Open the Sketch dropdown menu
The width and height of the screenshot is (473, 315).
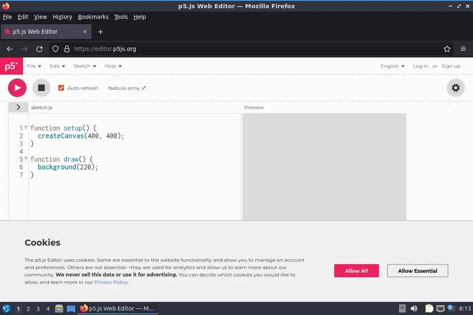pos(85,66)
